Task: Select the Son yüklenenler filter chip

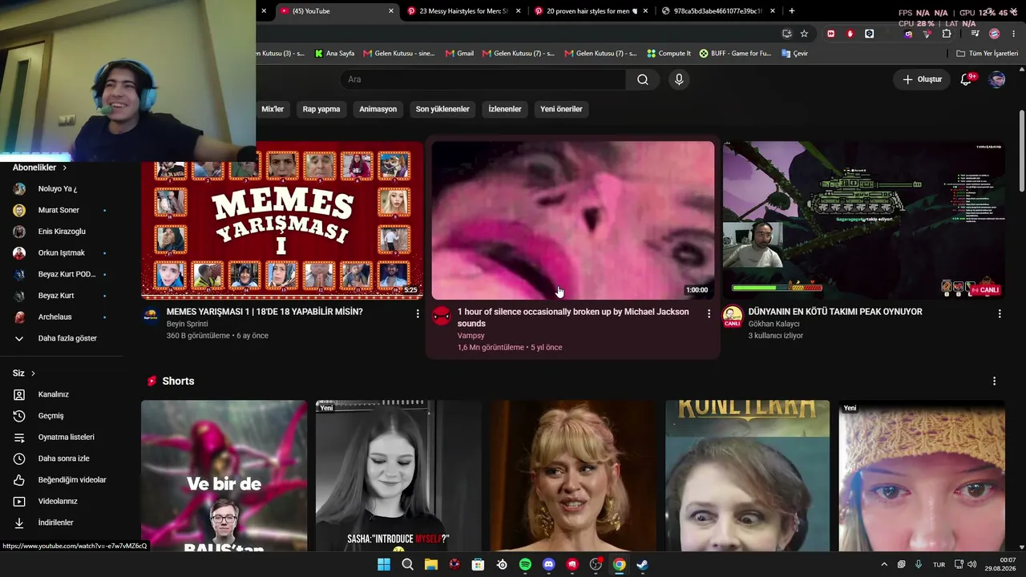Action: 442,109
